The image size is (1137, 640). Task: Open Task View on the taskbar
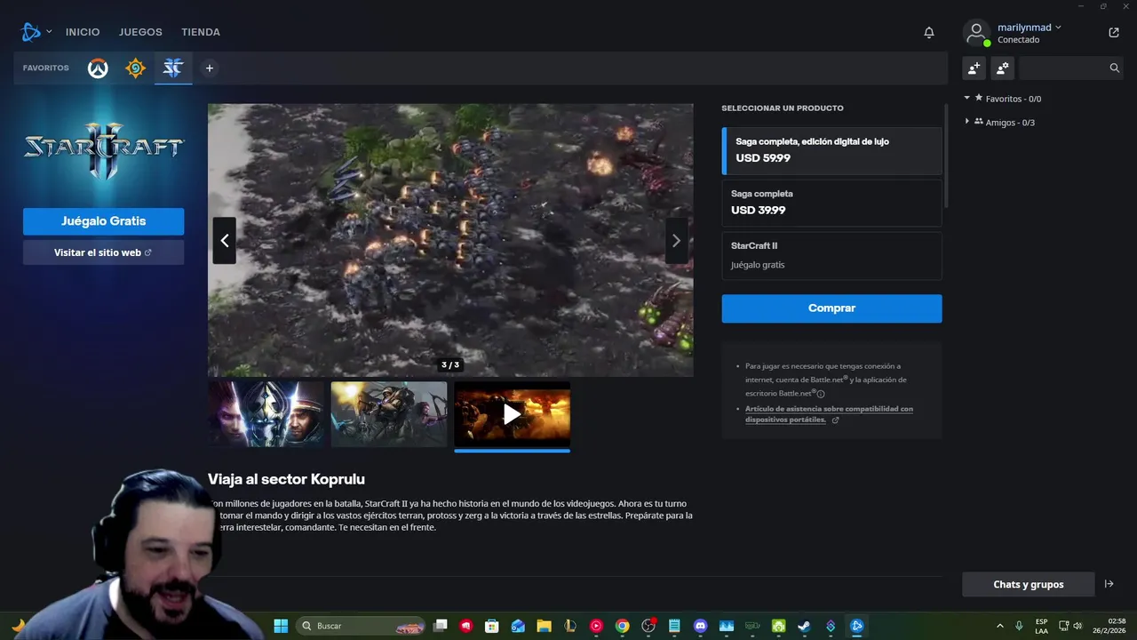441,626
